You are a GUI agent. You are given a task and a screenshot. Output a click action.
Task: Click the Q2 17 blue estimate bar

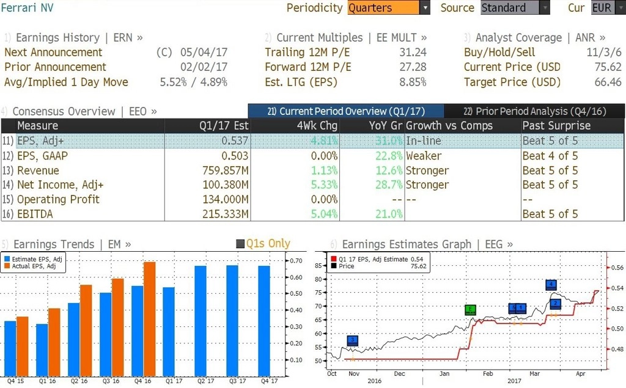point(201,321)
